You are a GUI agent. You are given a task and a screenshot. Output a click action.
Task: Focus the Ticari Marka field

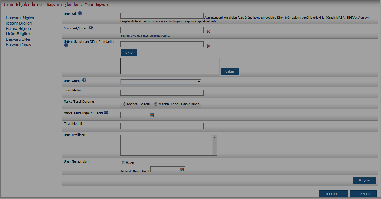162,93
